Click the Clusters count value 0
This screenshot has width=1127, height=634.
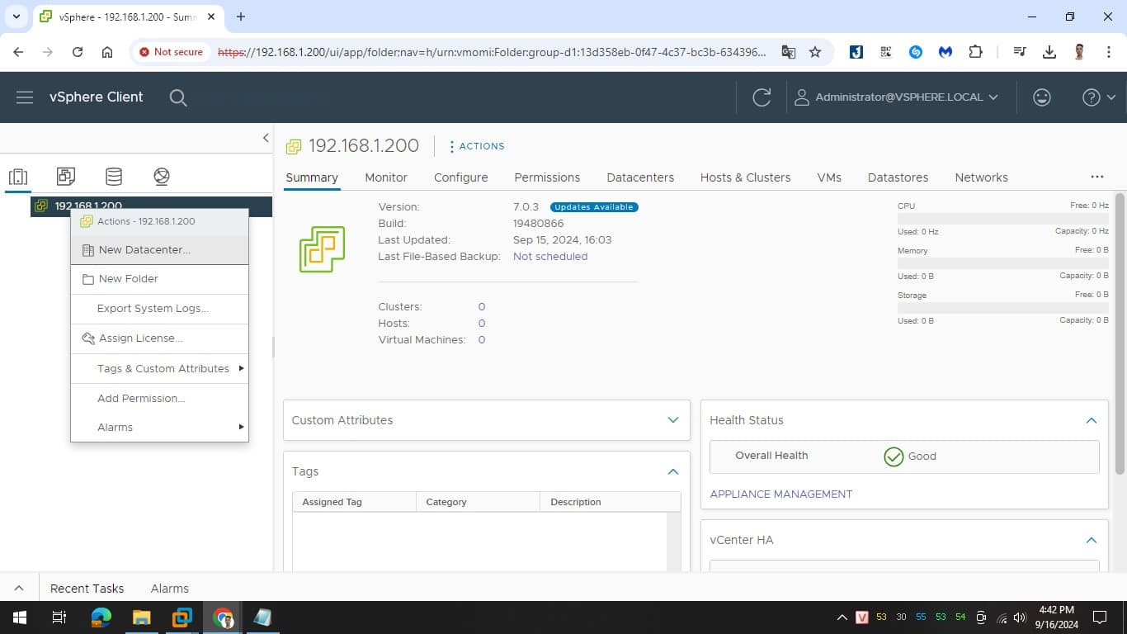point(482,307)
